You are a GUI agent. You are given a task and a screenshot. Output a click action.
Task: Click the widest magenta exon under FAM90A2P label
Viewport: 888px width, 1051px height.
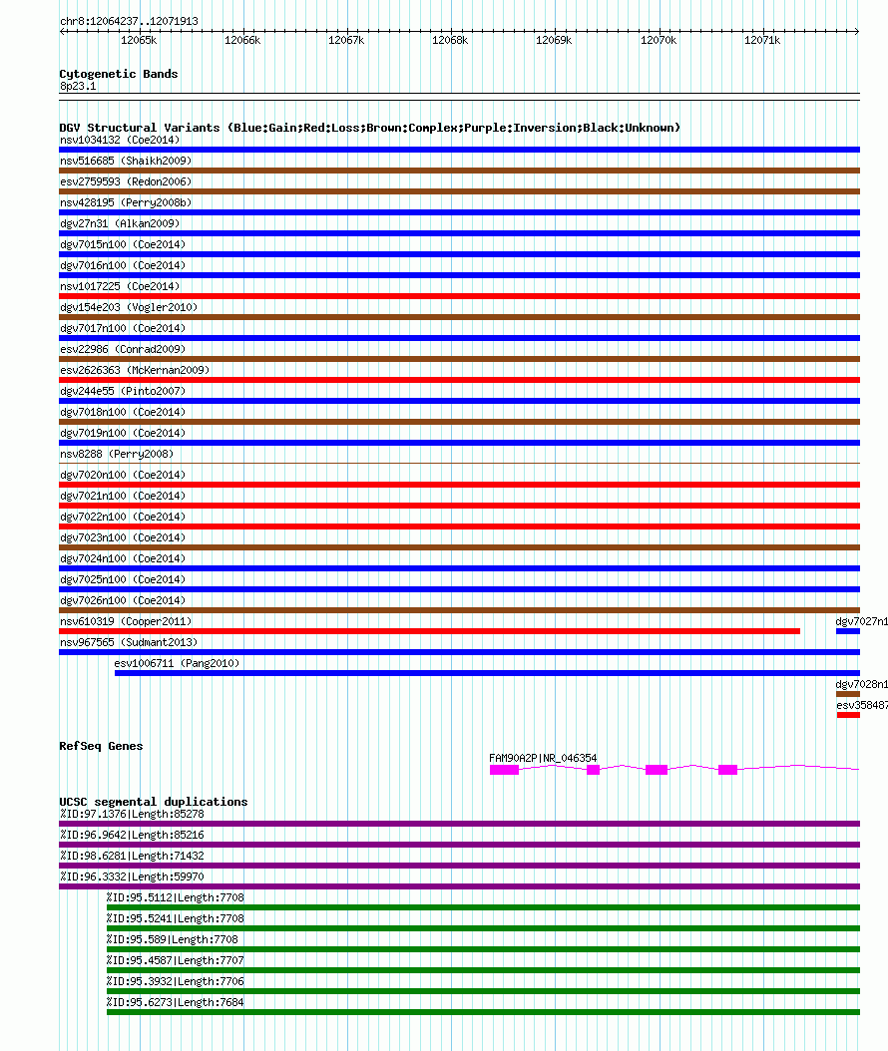(x=504, y=770)
